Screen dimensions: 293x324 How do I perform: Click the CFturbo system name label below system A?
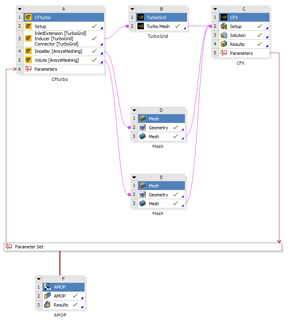(60, 79)
